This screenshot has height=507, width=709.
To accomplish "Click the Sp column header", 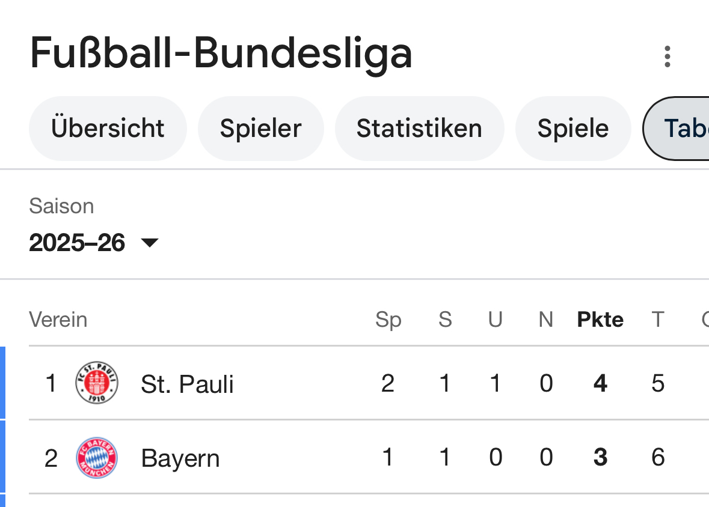I will (x=388, y=320).
